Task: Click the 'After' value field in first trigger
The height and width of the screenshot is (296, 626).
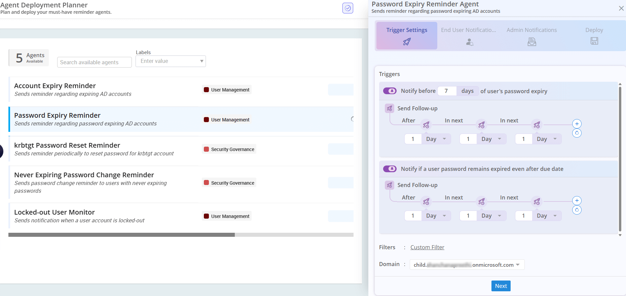Action: (413, 139)
